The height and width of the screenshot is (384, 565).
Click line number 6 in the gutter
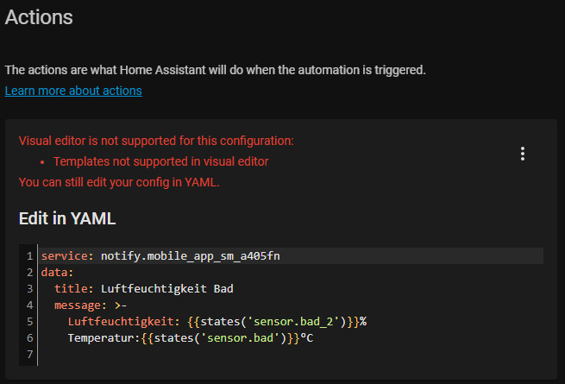click(29, 337)
